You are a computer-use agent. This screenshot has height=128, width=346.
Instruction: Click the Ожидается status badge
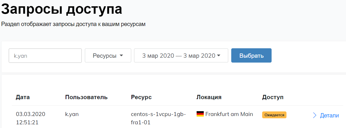point(274,115)
